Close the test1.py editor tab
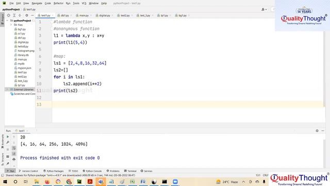Screen dimensions: 330x186 [53, 16]
